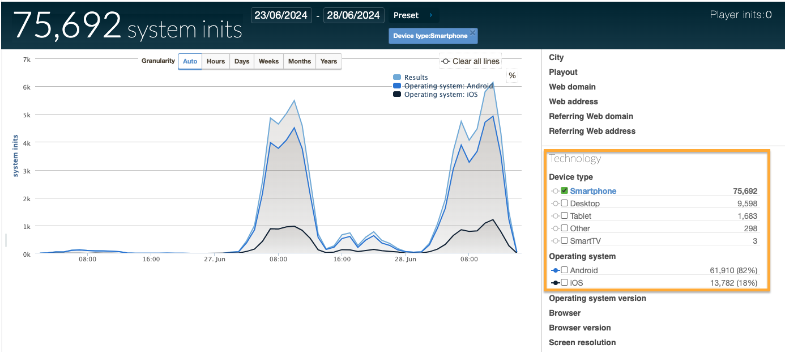This screenshot has height=352, width=785.
Task: Select Auto granularity
Action: (x=190, y=61)
